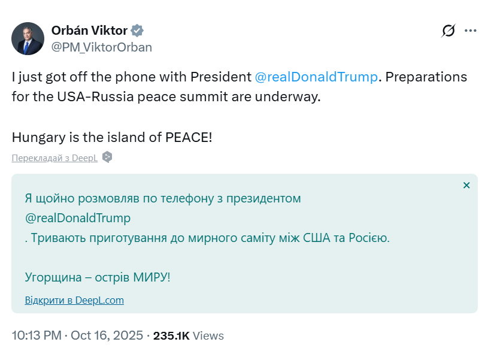Click the X to dismiss the translation panel
Screen dimensions: 488x354
point(466,185)
